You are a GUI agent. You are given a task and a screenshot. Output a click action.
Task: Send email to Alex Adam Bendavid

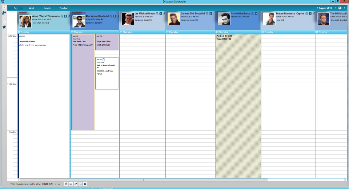pyautogui.click(x=90, y=23)
